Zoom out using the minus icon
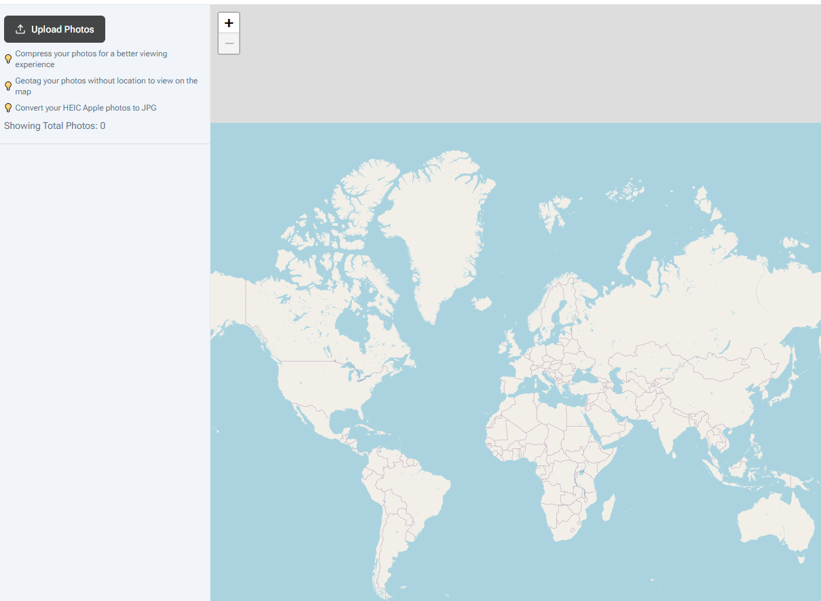Screen dimensions: 821x601 (228, 43)
